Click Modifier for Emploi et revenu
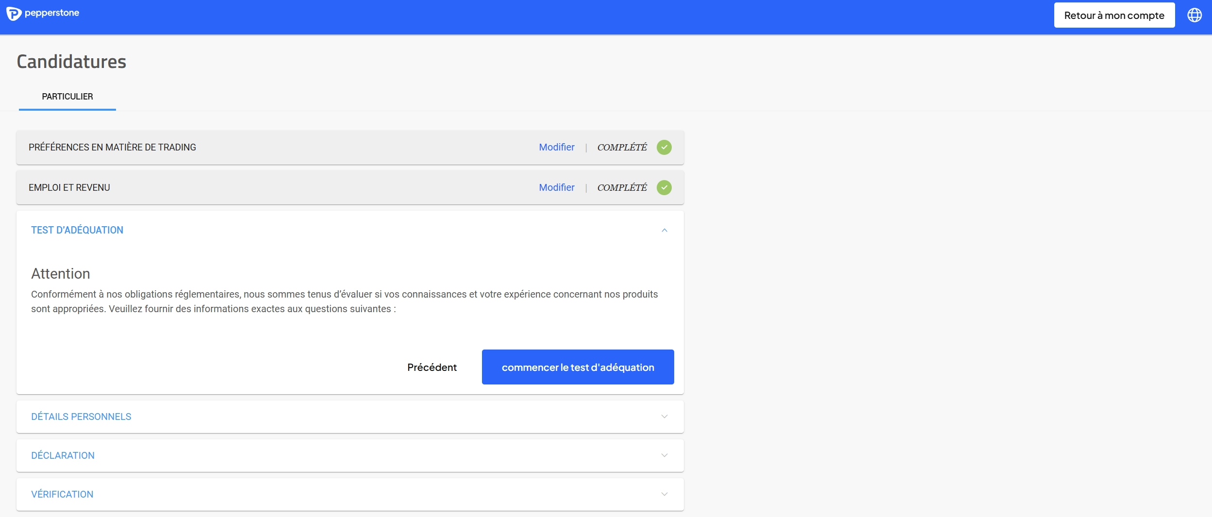The image size is (1212, 517). click(x=557, y=187)
